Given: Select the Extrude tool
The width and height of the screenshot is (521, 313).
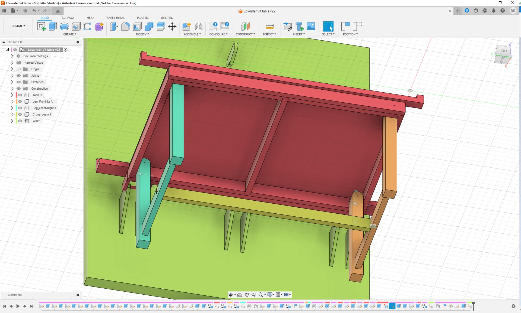Looking at the screenshot, I should tap(53, 26).
